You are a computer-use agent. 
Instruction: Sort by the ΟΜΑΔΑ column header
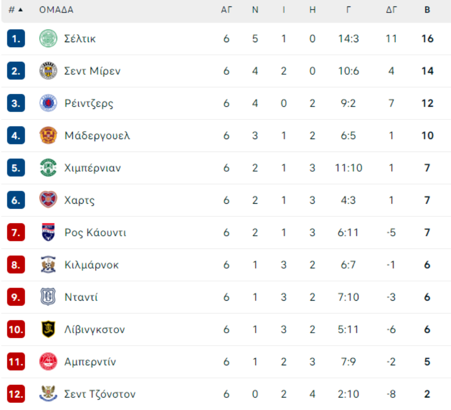[x=56, y=10]
